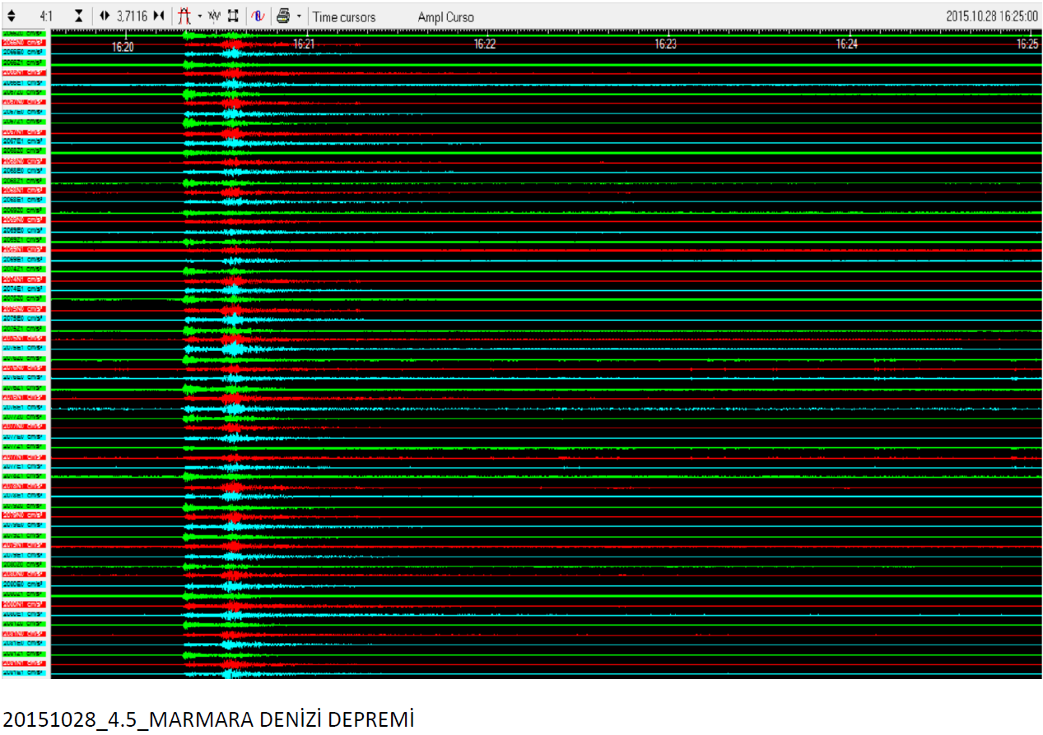Viewport: 1043px width, 735px height.
Task: Enable Time cursors
Action: 343,17
